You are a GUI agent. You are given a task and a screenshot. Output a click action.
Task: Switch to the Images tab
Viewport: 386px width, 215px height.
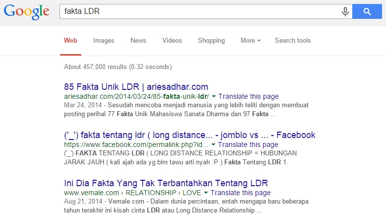click(x=104, y=41)
